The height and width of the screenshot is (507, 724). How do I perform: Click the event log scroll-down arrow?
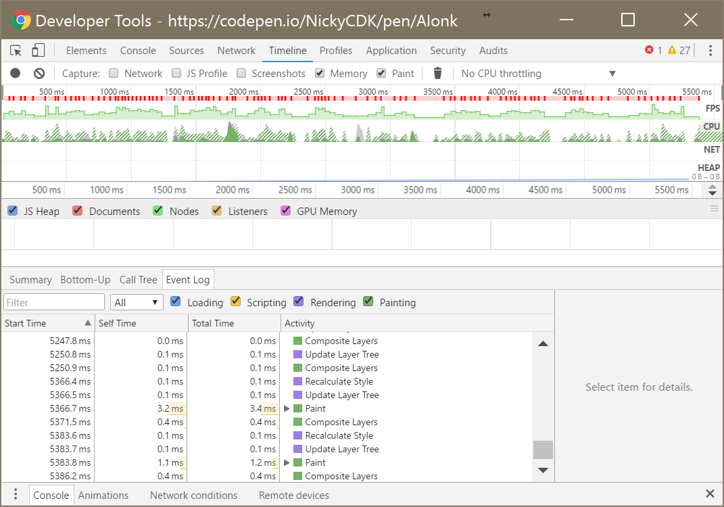coord(543,470)
